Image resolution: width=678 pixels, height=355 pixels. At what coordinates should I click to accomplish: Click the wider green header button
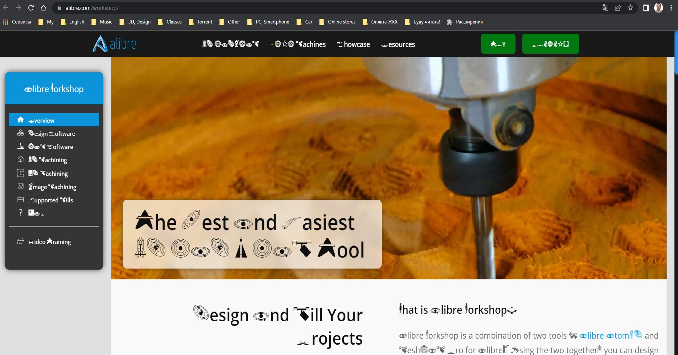pyautogui.click(x=550, y=44)
